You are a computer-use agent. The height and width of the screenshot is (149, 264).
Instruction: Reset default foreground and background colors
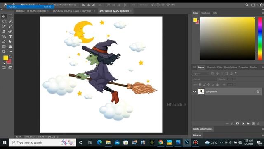[4, 63]
